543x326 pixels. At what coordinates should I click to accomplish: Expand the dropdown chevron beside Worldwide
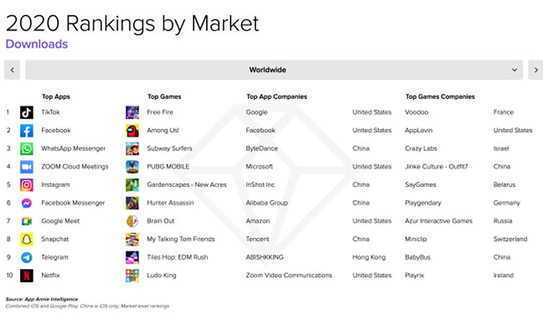tap(515, 70)
